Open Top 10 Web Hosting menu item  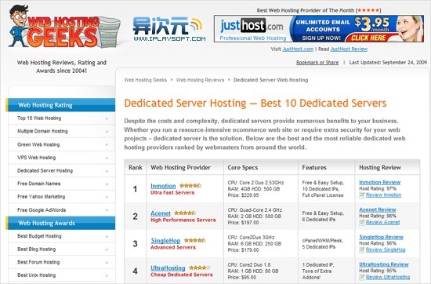click(62, 118)
